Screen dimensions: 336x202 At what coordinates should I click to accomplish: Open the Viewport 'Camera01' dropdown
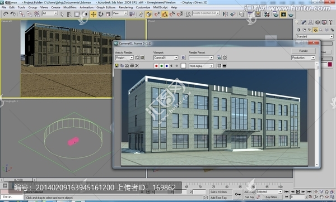[x=166, y=57]
